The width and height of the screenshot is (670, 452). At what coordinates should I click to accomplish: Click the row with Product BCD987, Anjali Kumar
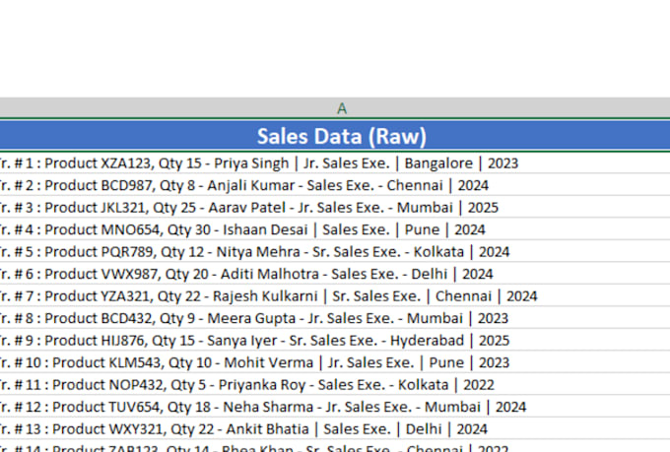pos(335,185)
